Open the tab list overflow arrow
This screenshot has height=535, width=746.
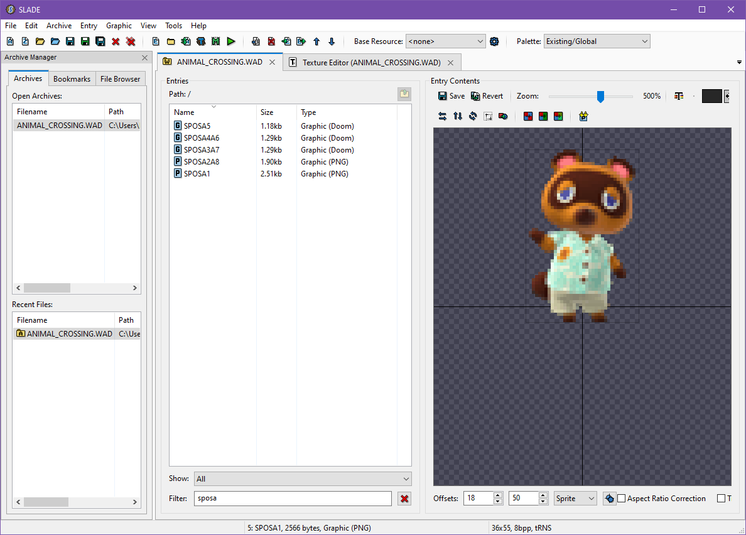(739, 62)
